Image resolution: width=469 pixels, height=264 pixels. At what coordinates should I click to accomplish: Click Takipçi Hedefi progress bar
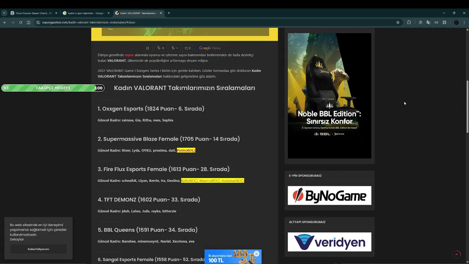pyautogui.click(x=53, y=88)
